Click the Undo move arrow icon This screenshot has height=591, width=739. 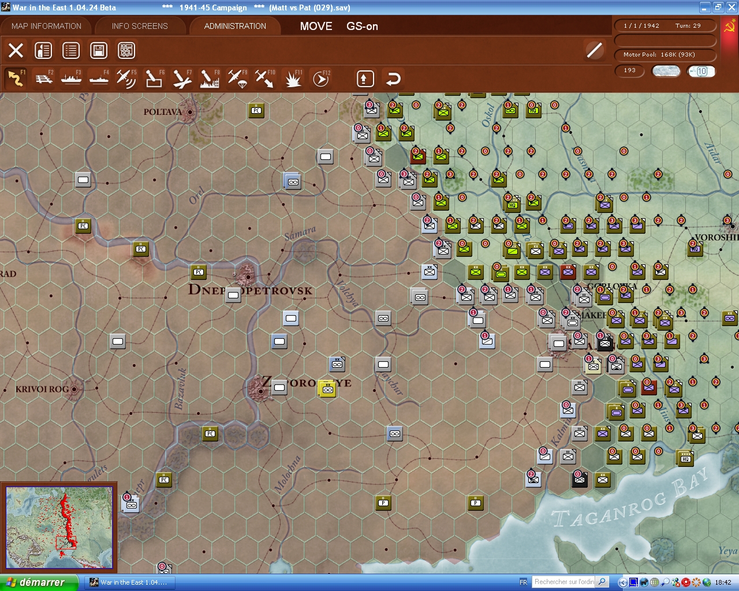(393, 78)
